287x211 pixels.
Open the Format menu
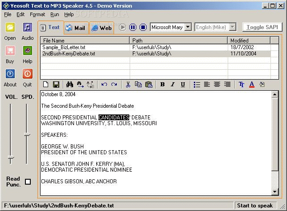click(37, 14)
